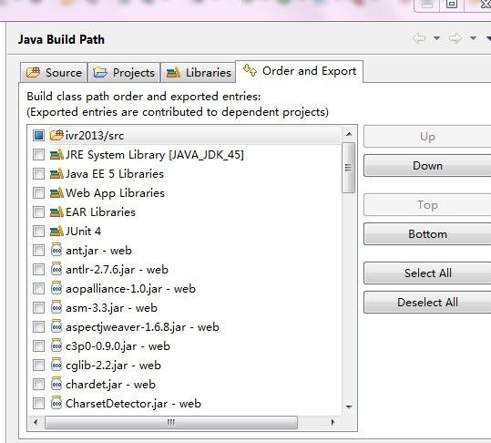
Task: Select the 'Web App Libraries' entry text
Action: coord(115,193)
